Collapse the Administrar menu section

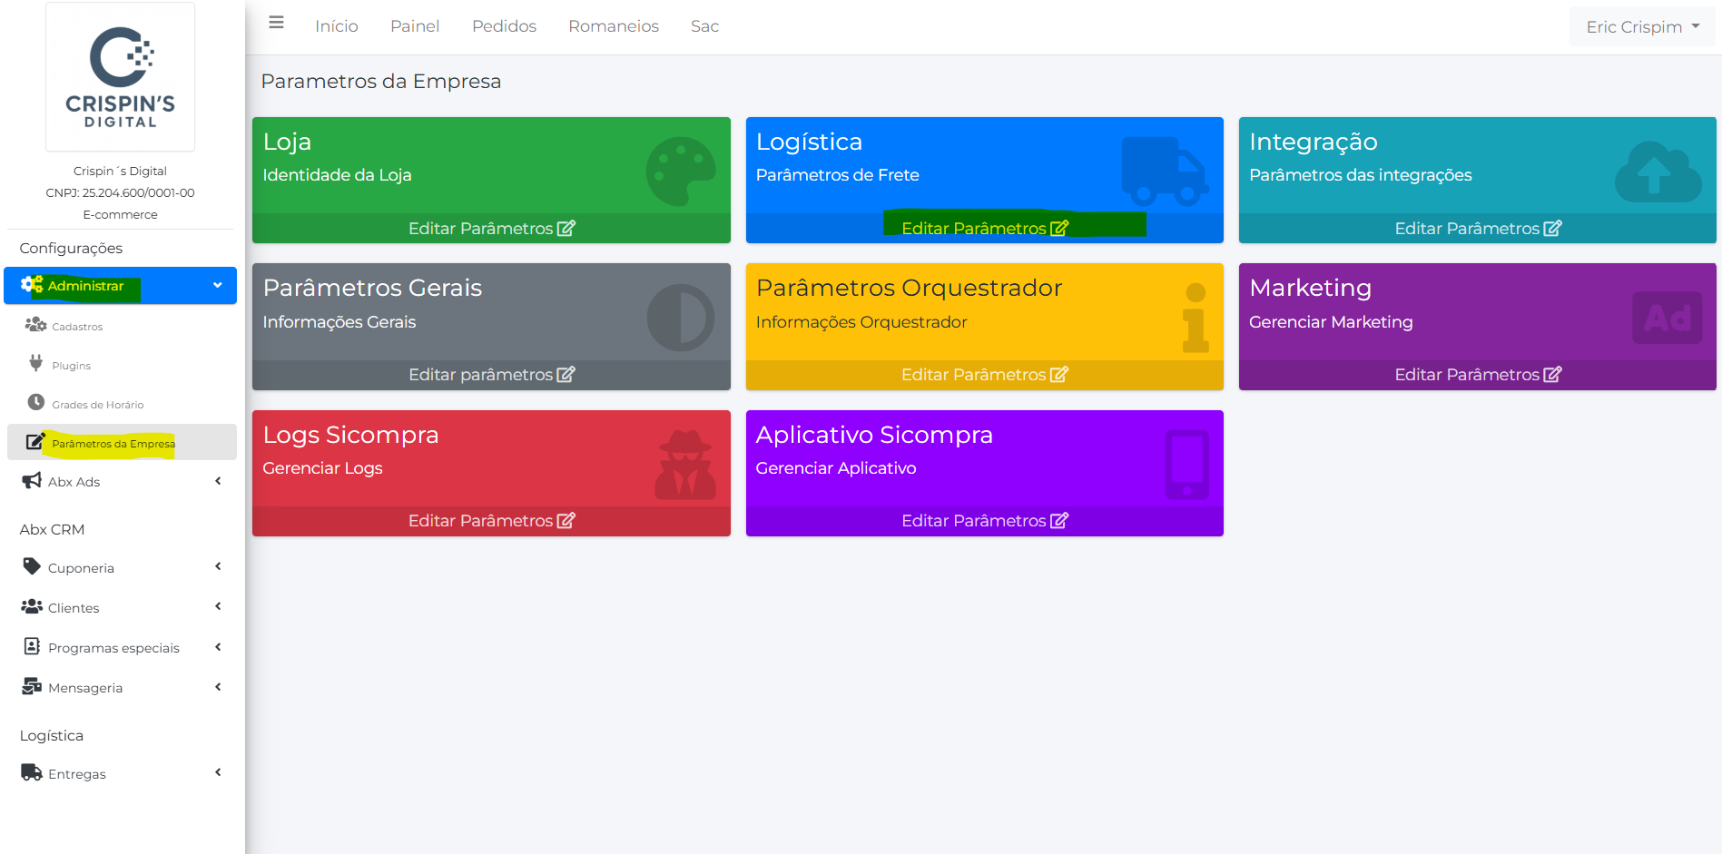(x=217, y=285)
